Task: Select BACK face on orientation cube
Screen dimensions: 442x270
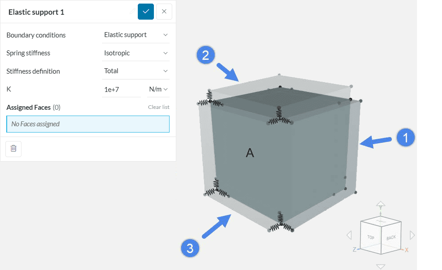Action: tap(391, 238)
